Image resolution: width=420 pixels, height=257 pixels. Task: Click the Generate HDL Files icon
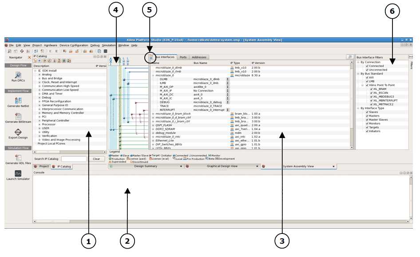[18, 158]
